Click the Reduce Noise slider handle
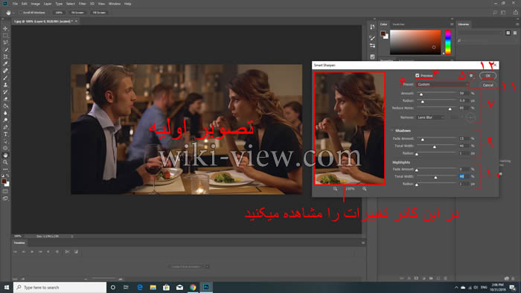Screen dimensions: 521x293 450,109
